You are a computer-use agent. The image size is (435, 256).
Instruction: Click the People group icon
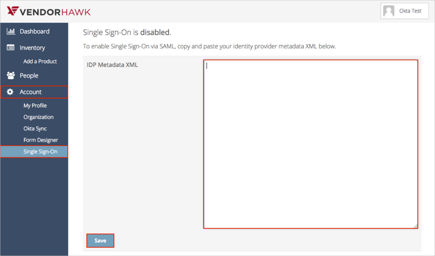click(x=10, y=75)
